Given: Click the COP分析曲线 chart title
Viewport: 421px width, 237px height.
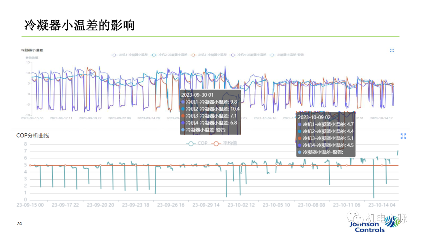Looking at the screenshot, I should click(33, 136).
